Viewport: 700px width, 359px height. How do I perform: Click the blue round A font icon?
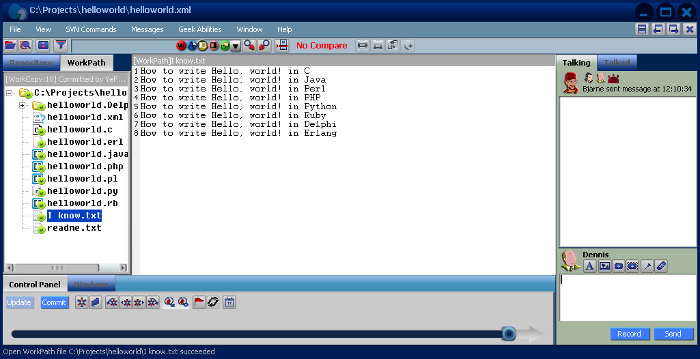click(x=192, y=46)
